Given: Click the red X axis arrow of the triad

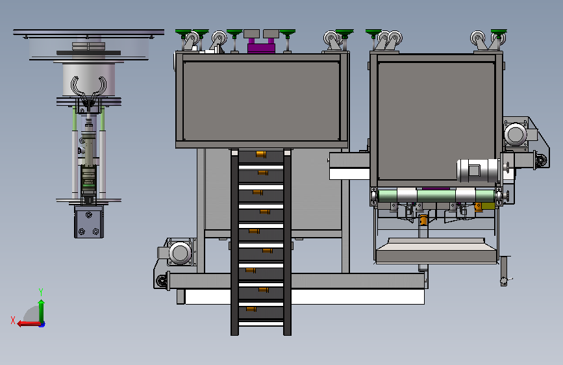Looking at the screenshot, I should click(28, 324).
